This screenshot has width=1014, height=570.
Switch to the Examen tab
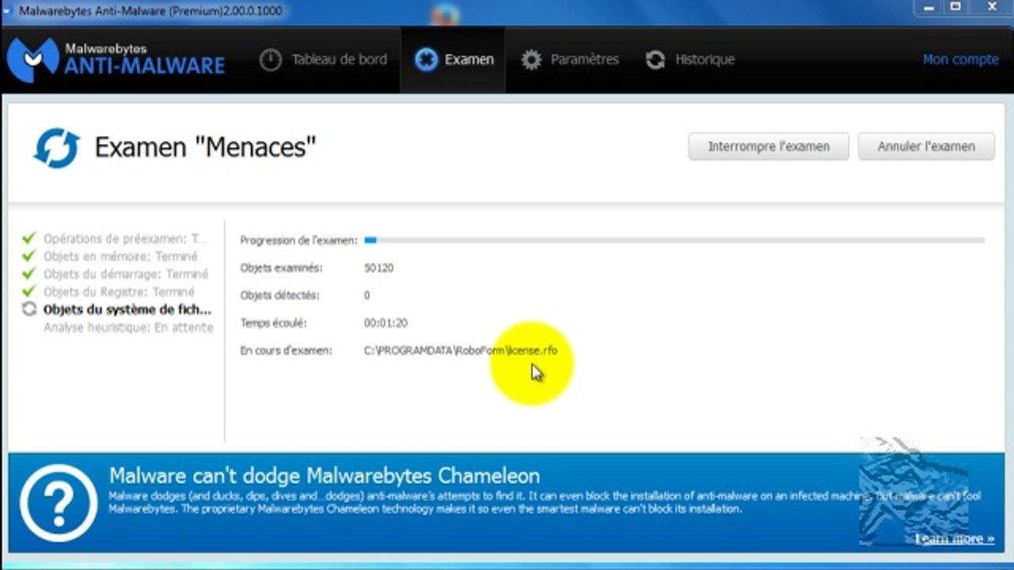click(x=454, y=60)
